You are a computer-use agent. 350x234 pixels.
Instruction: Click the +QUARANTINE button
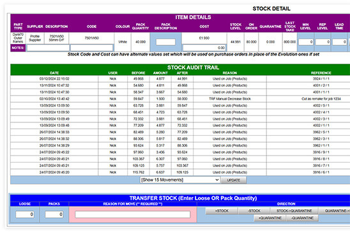pos(270,218)
